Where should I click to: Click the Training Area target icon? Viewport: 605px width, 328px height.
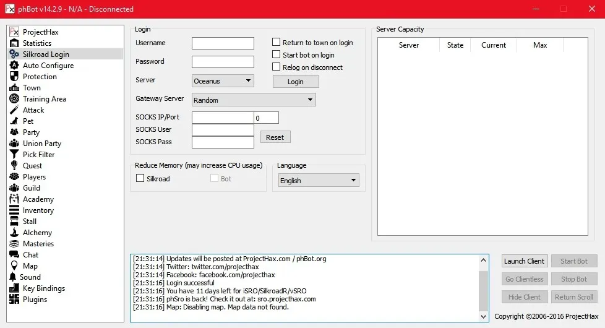pos(14,99)
